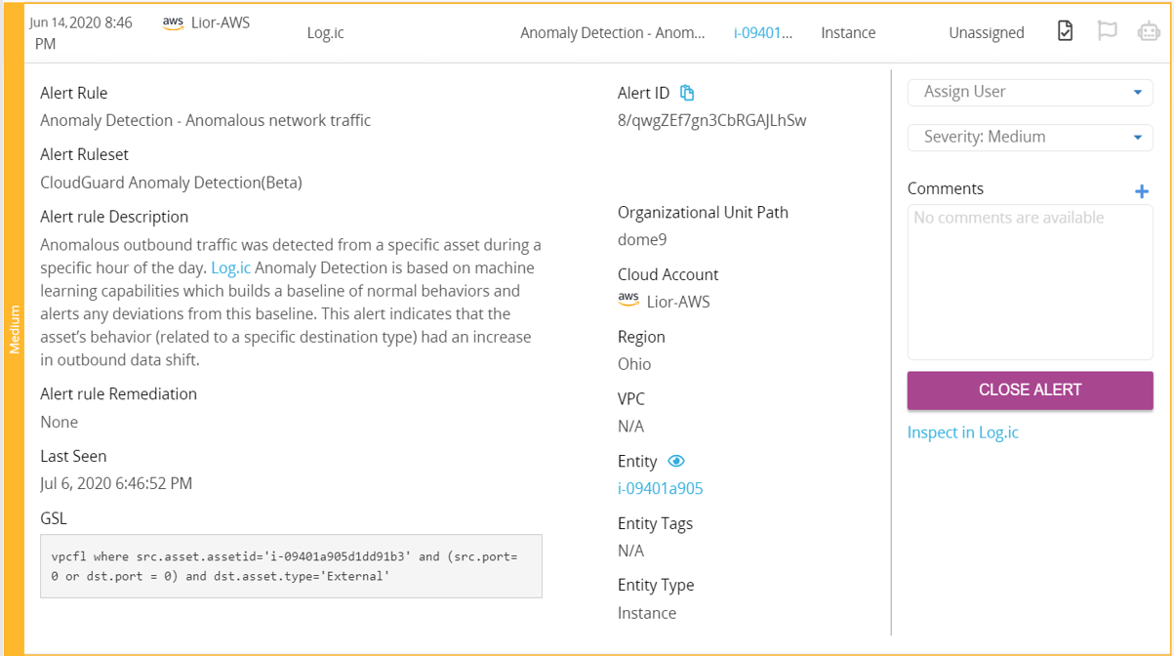Open the Assign User dropdown
The image size is (1174, 656).
1031,92
